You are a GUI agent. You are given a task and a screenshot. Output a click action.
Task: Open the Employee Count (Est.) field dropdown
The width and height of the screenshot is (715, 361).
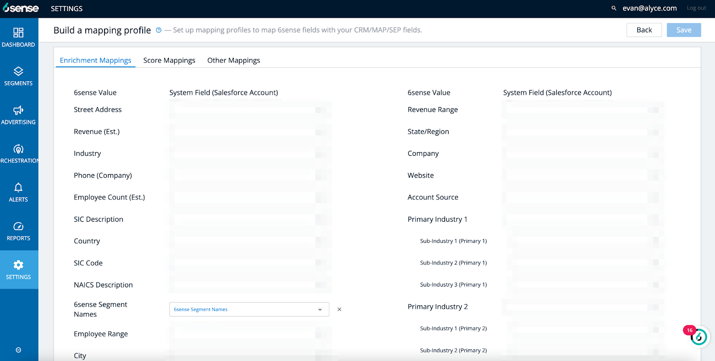[249, 197]
